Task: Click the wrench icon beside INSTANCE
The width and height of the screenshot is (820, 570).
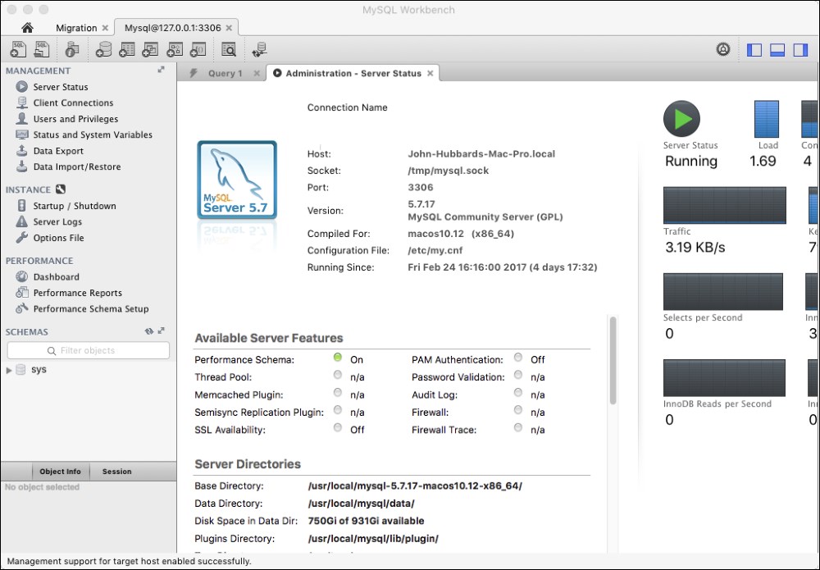Action: [61, 189]
